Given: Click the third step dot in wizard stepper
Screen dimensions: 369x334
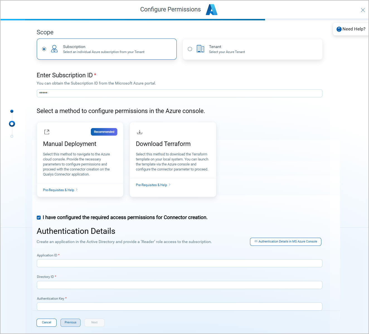Looking at the screenshot, I should coord(12,136).
